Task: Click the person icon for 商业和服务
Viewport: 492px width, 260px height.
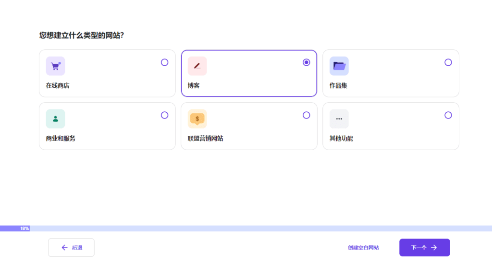Action: [x=55, y=119]
